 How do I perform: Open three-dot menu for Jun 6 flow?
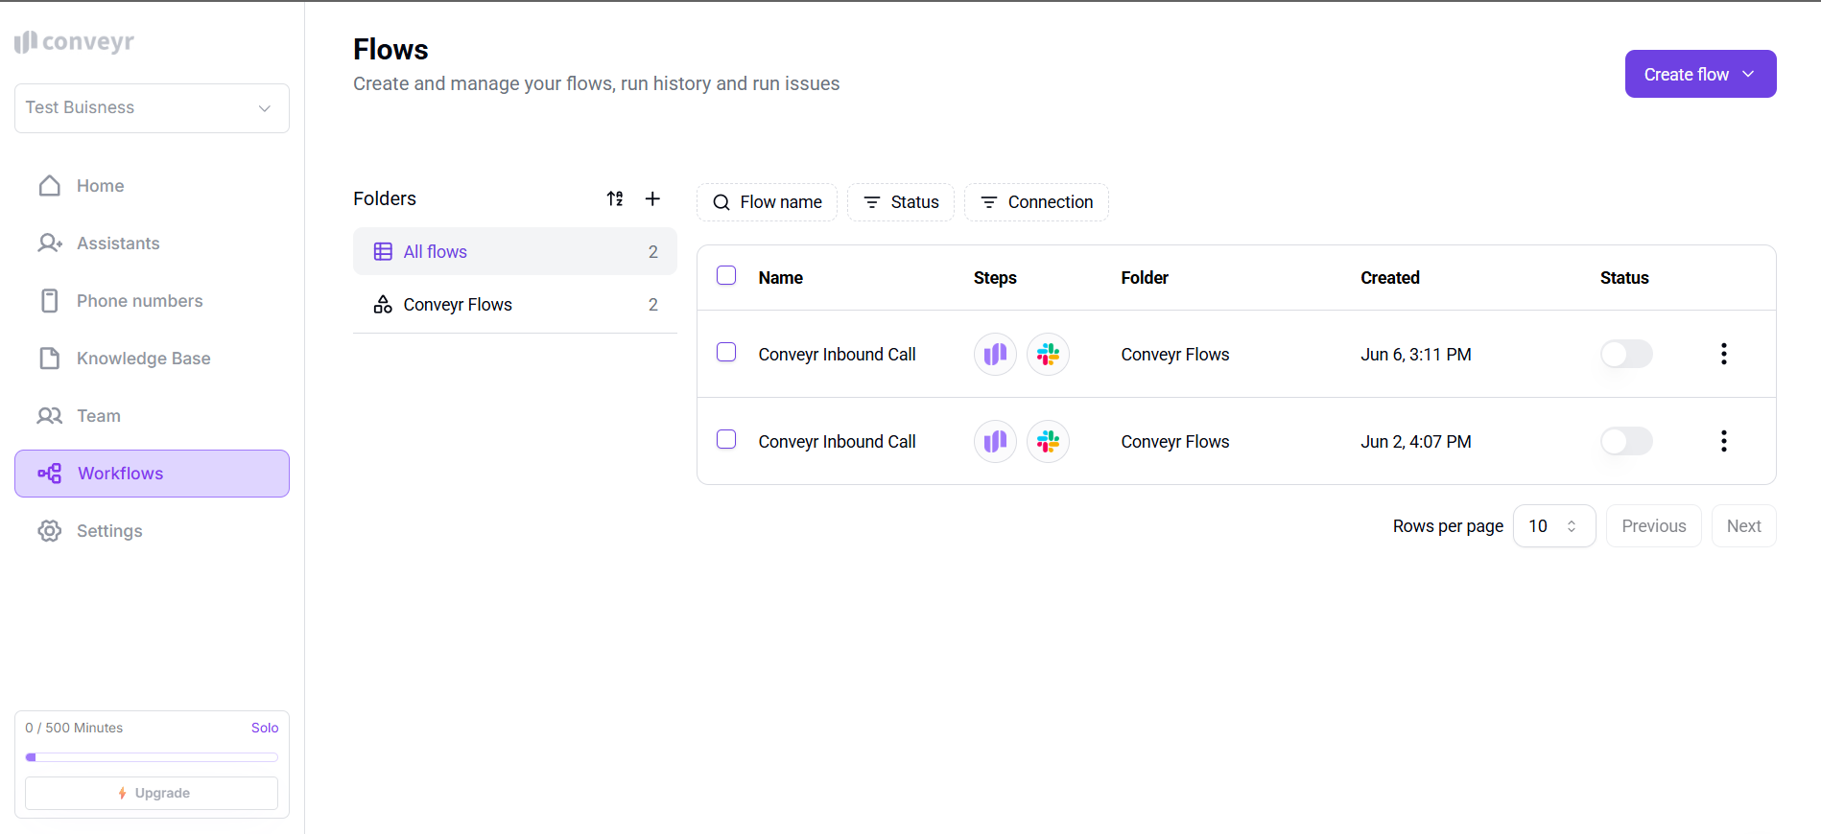point(1723,354)
